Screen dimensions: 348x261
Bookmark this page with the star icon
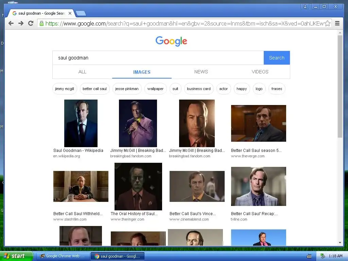point(327,23)
